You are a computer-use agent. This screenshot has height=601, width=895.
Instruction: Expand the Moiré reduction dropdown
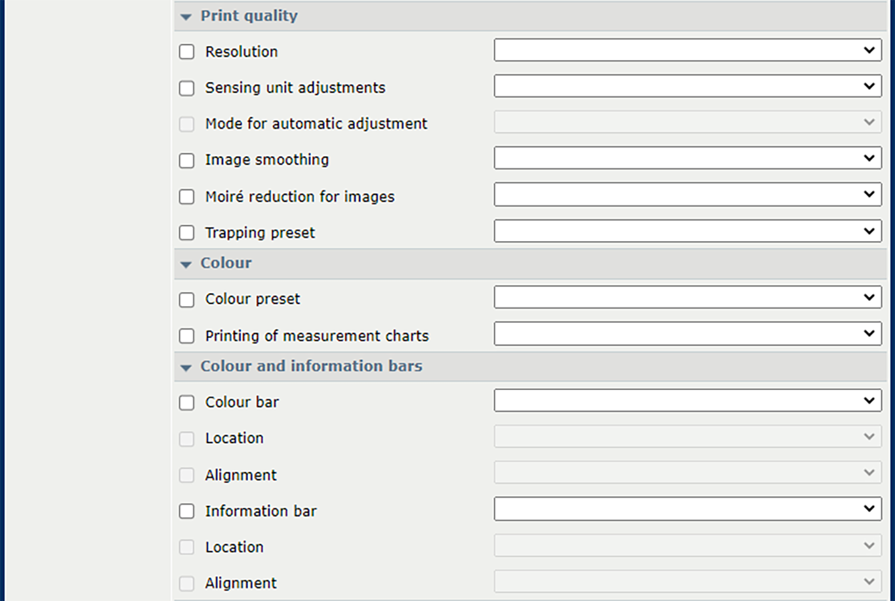(687, 195)
